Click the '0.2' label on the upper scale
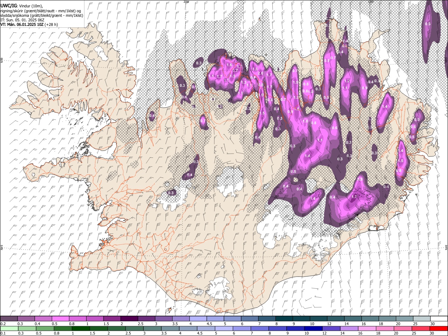 [x=3, y=324]
